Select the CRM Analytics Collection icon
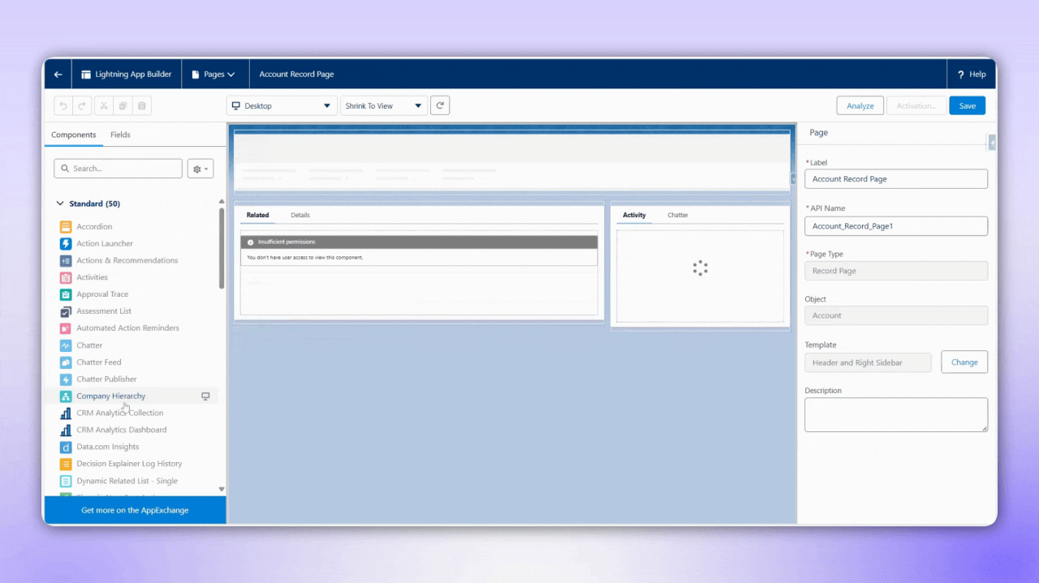1039x583 pixels. (66, 414)
